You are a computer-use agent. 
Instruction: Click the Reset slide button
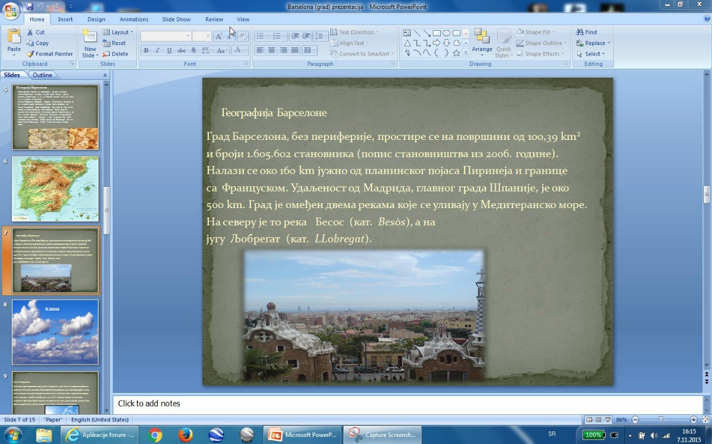[114, 43]
